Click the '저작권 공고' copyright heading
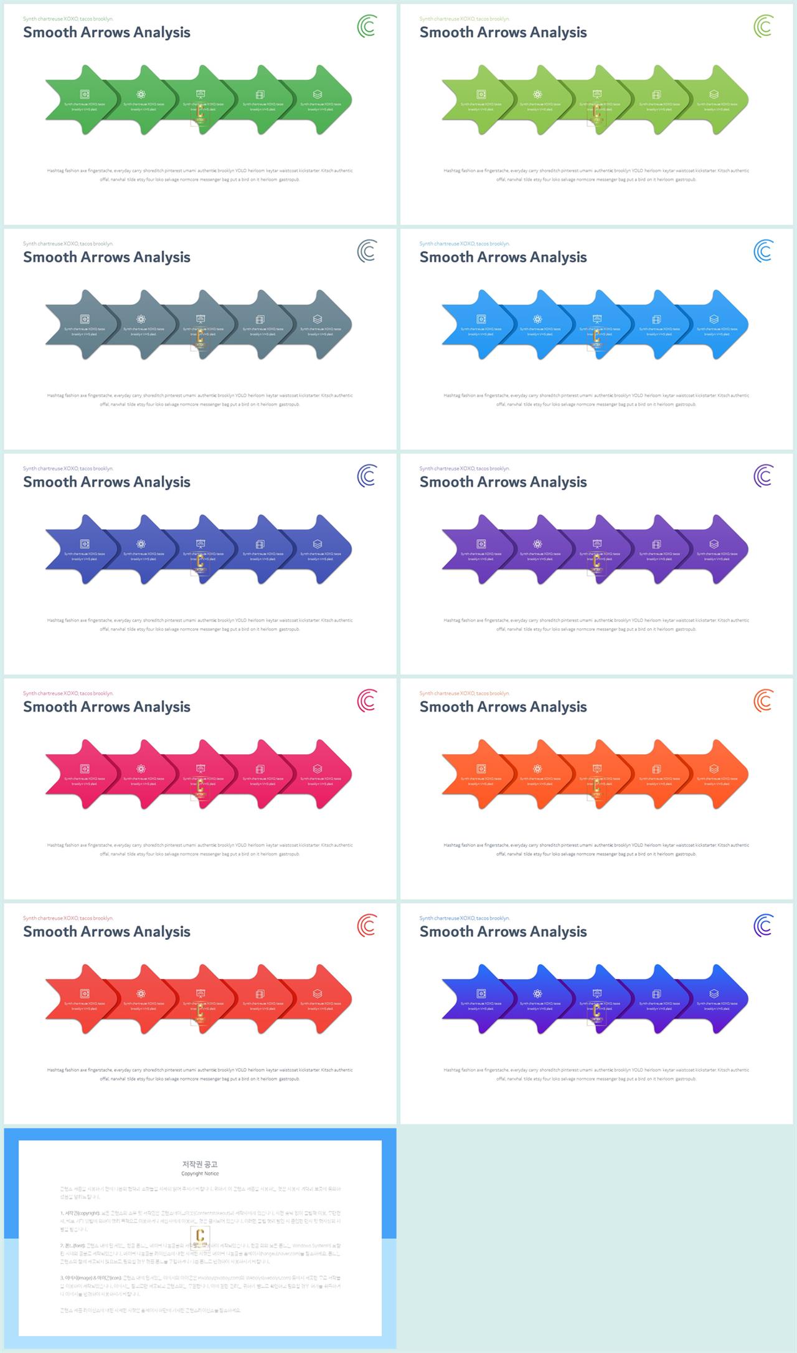This screenshot has width=797, height=1353. [200, 1164]
